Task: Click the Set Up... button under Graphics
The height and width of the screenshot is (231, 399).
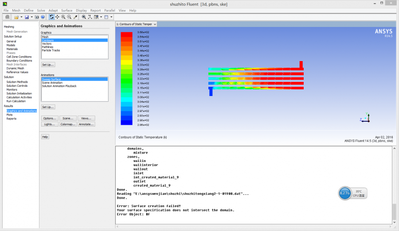Action: pyautogui.click(x=48, y=65)
